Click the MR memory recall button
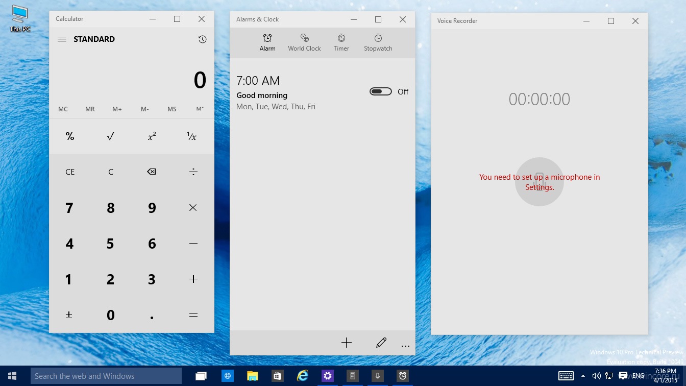 pyautogui.click(x=90, y=109)
